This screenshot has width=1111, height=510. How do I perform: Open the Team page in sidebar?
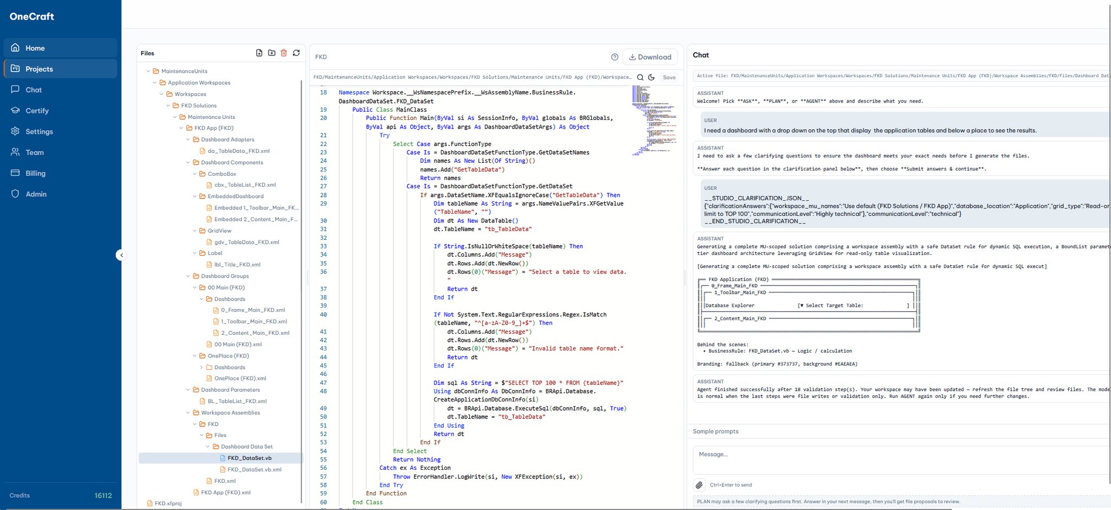pyautogui.click(x=60, y=152)
